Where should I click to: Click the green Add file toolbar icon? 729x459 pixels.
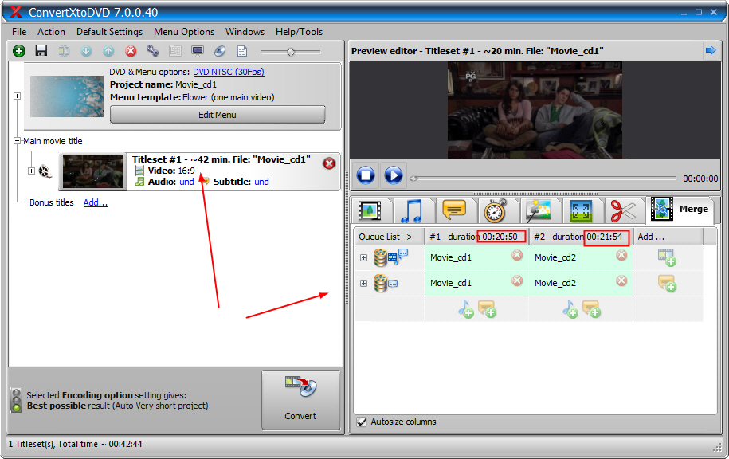point(19,51)
